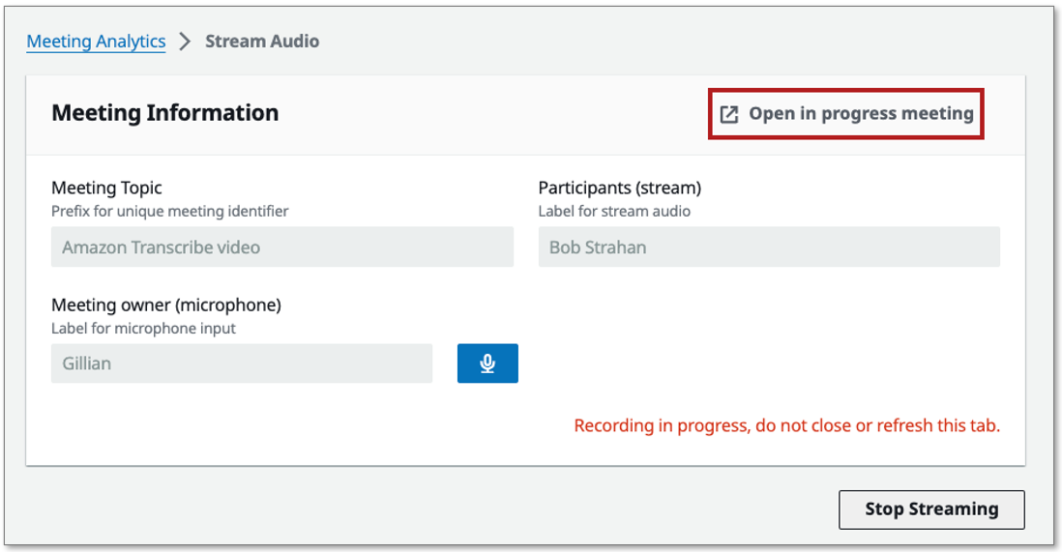
Task: Click the Amazon Transcribe video placeholder text
Action: point(162,247)
